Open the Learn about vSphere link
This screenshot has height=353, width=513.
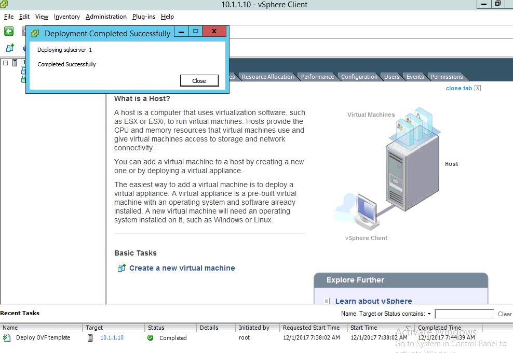click(374, 301)
